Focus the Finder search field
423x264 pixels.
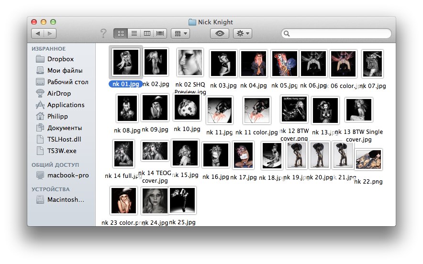(x=336, y=33)
